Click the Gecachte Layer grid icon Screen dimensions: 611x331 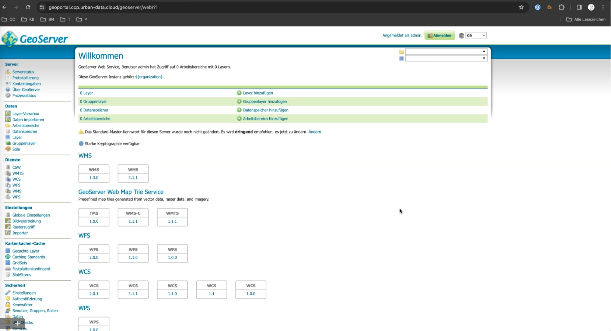[8, 251]
